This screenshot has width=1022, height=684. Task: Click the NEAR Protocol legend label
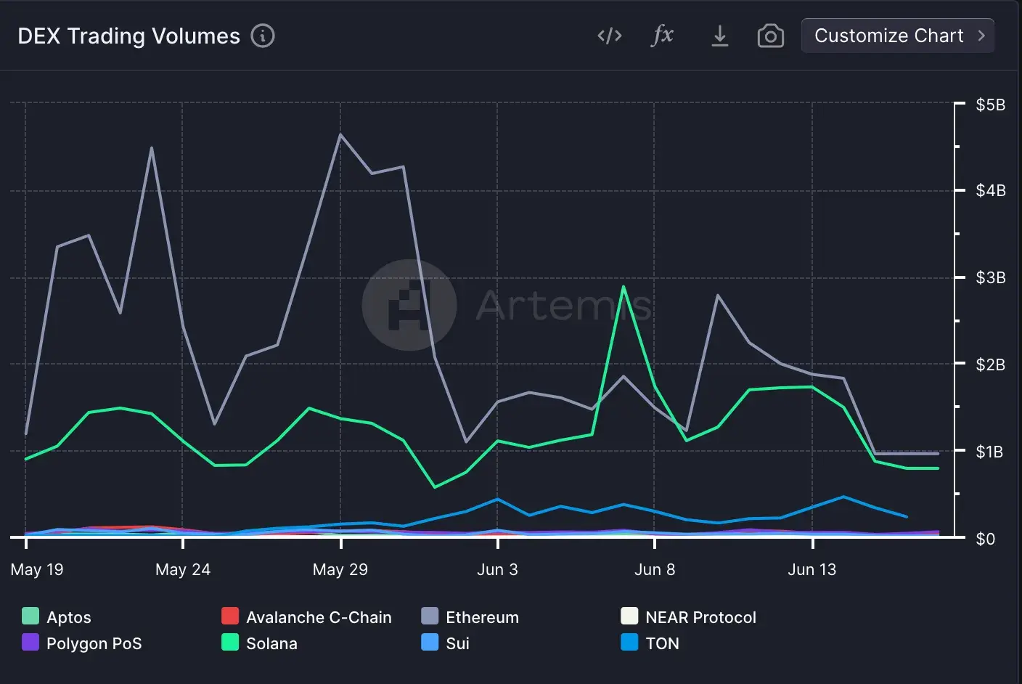point(700,617)
